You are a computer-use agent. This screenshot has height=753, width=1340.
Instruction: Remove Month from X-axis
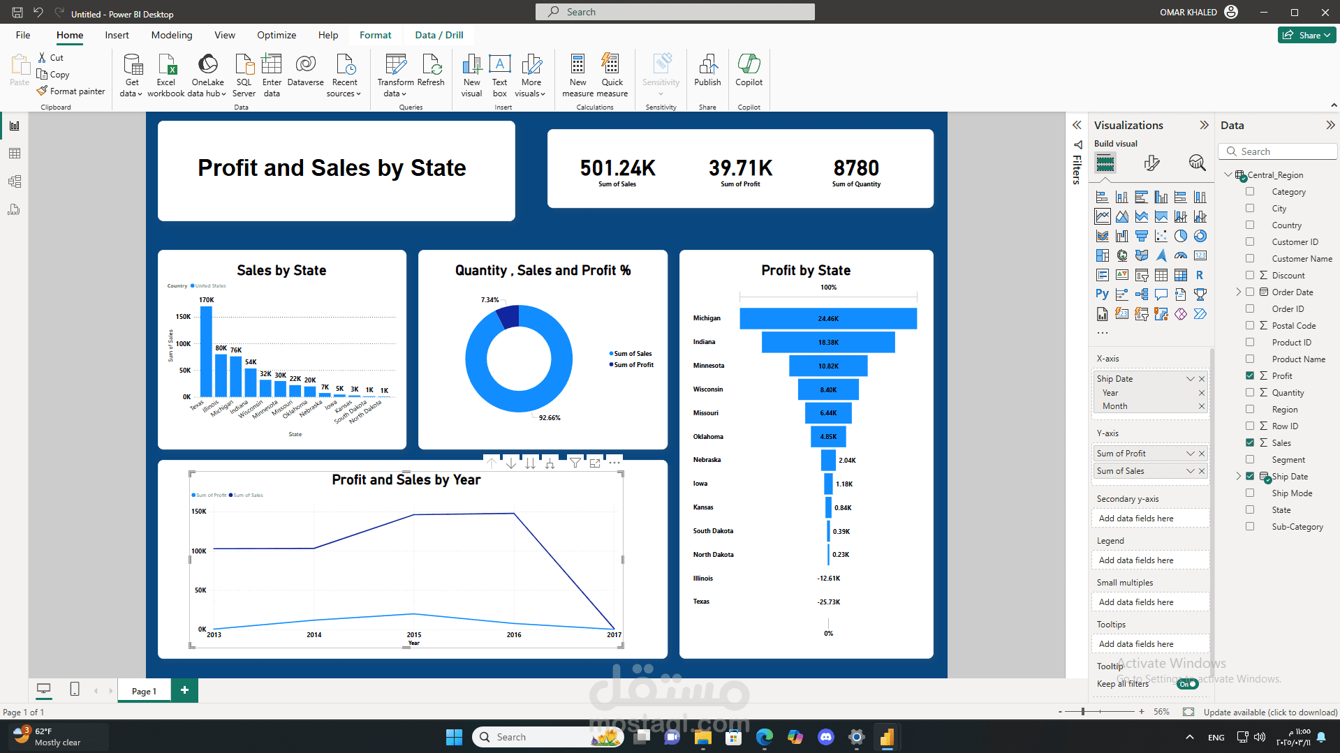(x=1202, y=406)
